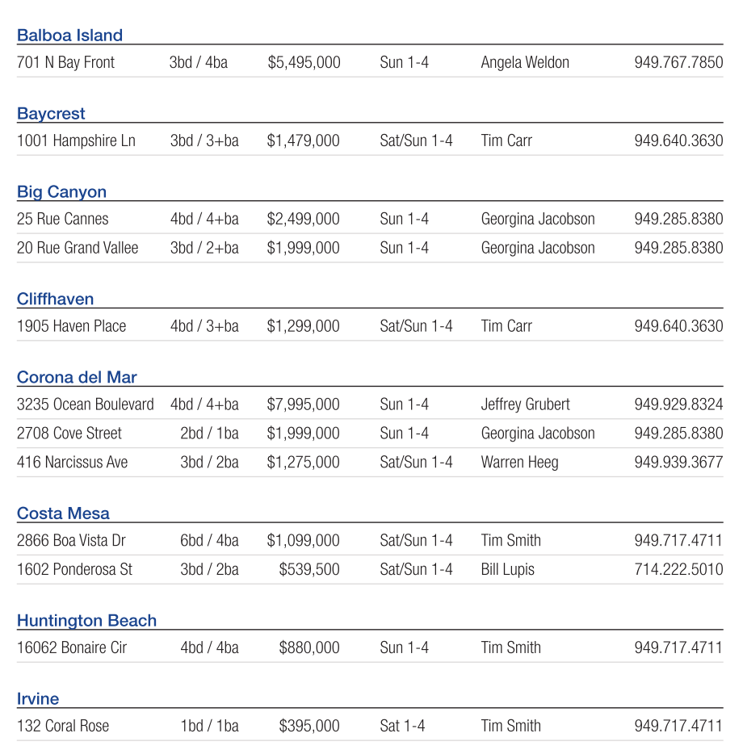Open the Irvine section heading

38,699
